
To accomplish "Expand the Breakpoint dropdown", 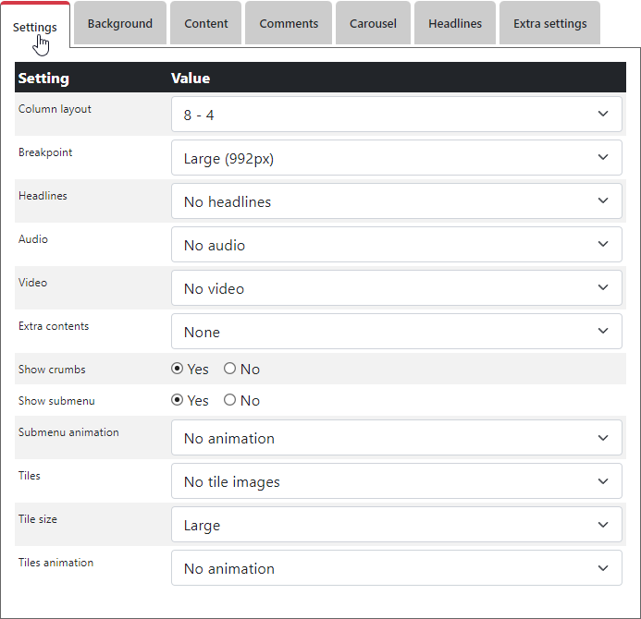I will pyautogui.click(x=396, y=158).
